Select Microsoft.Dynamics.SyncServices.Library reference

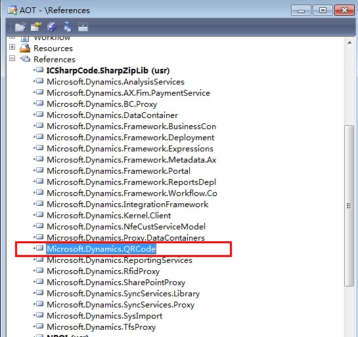pyautogui.click(x=123, y=294)
